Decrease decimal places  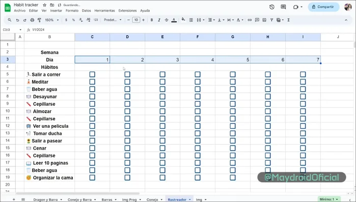coord(81,20)
